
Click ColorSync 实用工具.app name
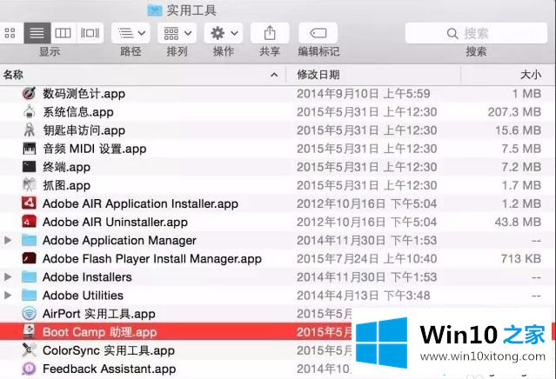click(x=109, y=350)
